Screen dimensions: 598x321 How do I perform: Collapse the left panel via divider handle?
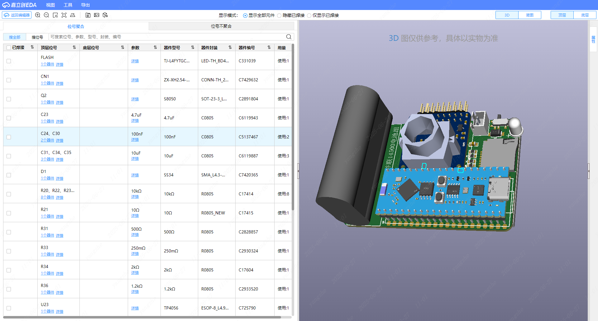pos(298,171)
